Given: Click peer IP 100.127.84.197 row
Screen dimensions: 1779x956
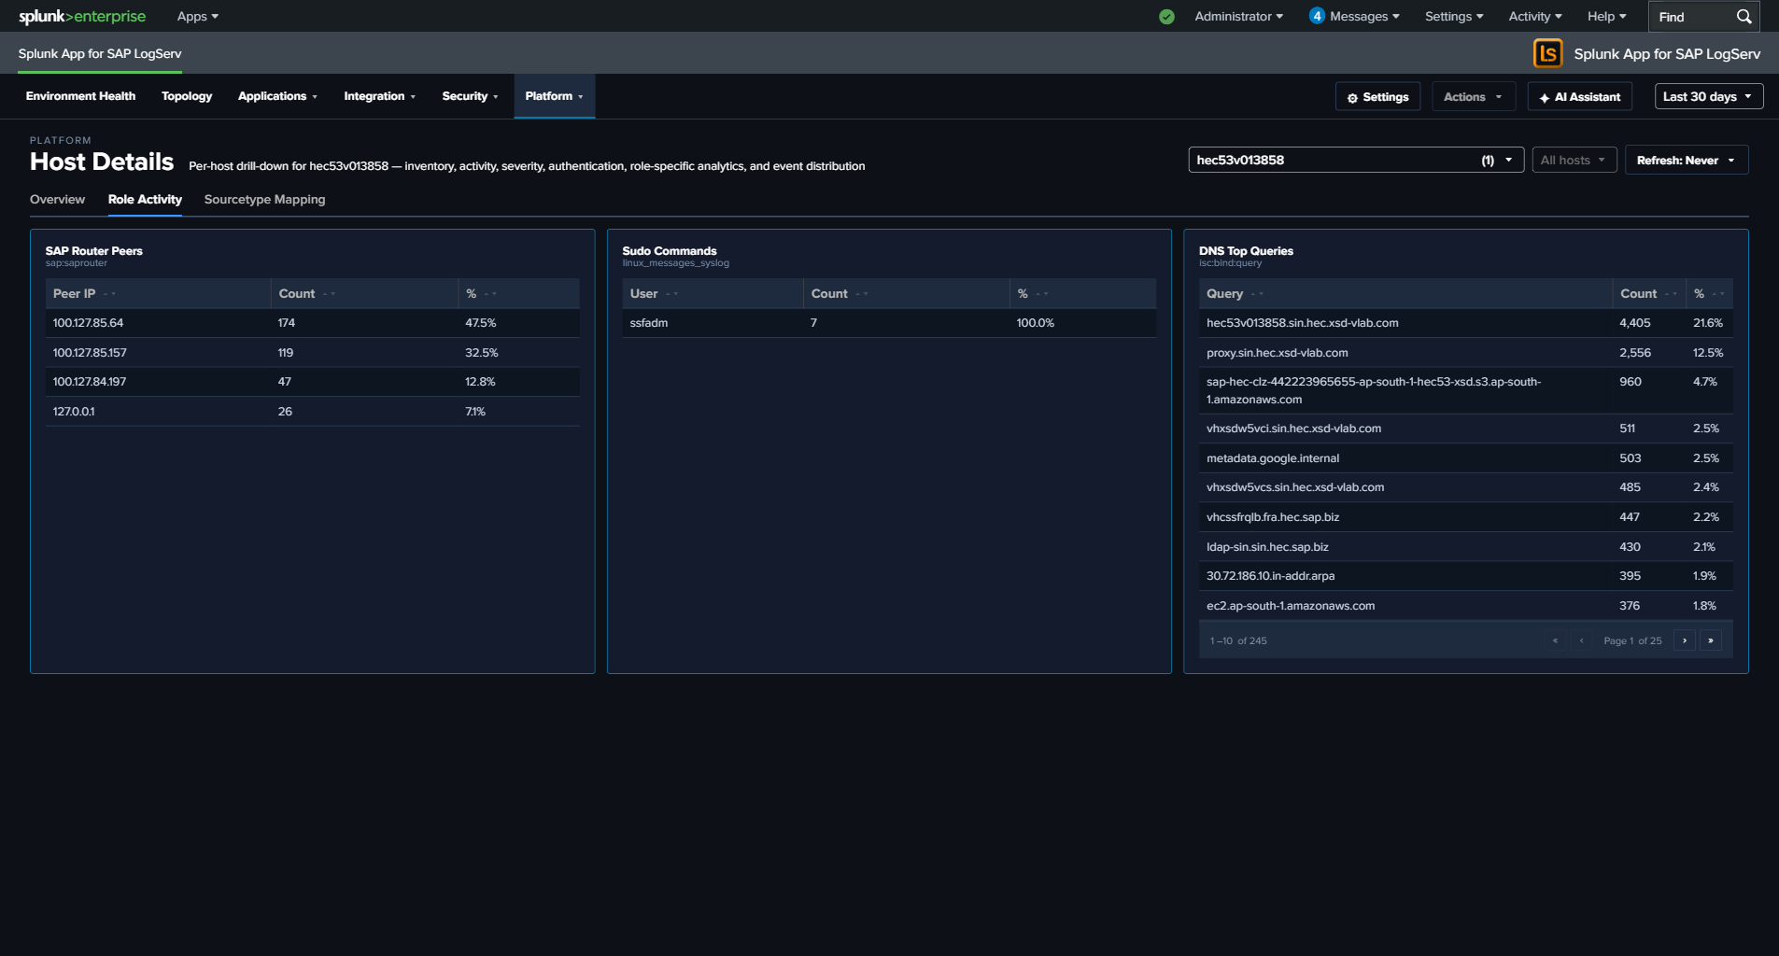Looking at the screenshot, I should click(312, 382).
